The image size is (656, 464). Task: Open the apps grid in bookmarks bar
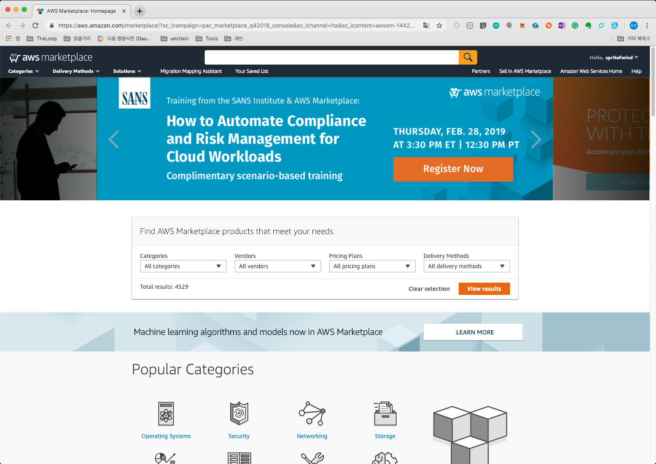[9, 38]
